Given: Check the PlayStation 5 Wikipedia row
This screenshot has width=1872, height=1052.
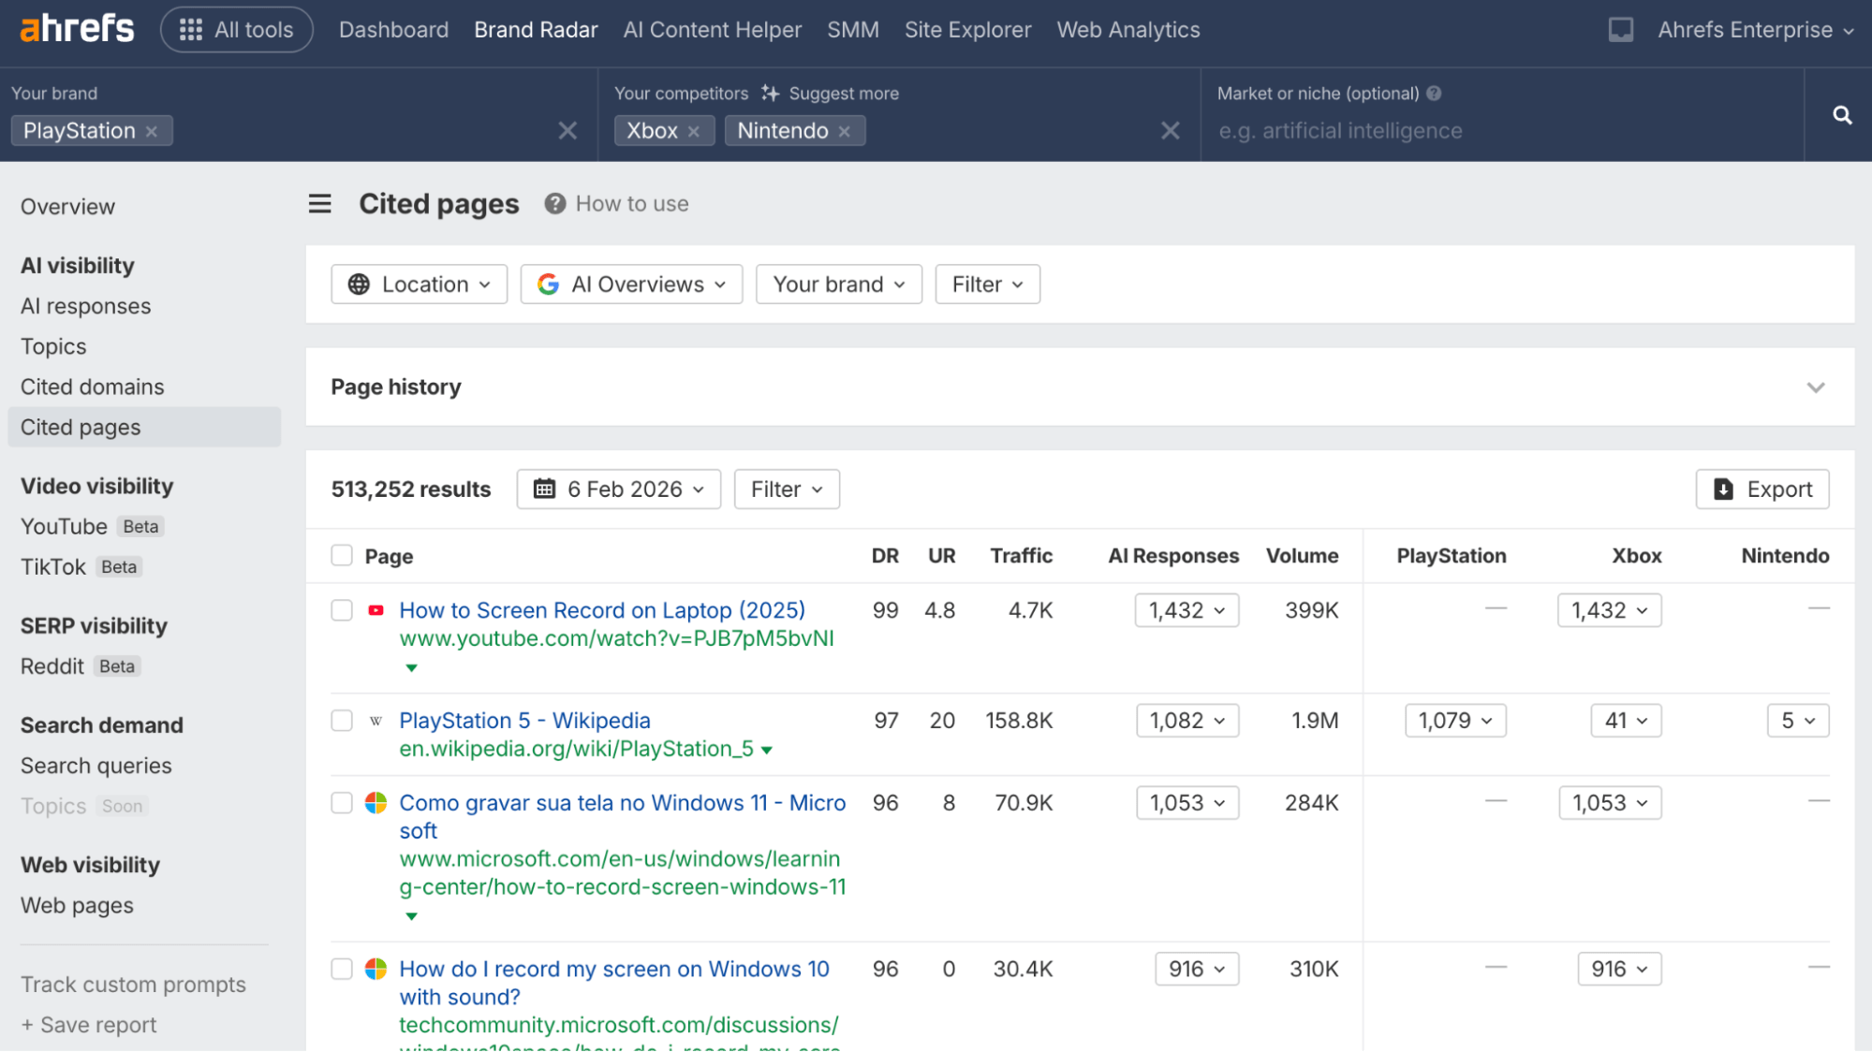Looking at the screenshot, I should (x=342, y=721).
